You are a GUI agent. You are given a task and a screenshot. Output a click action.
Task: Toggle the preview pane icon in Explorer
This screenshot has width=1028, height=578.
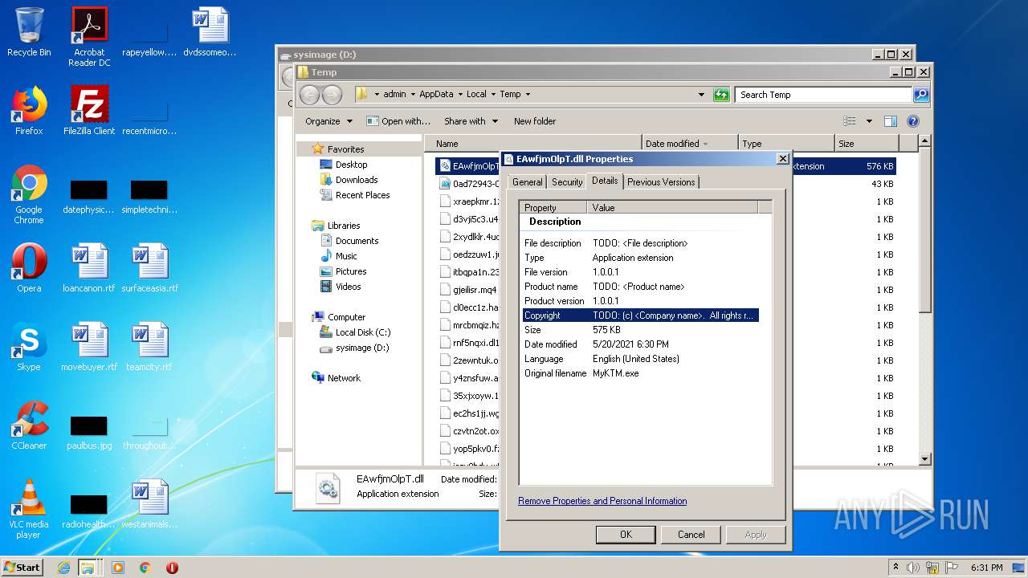point(890,121)
